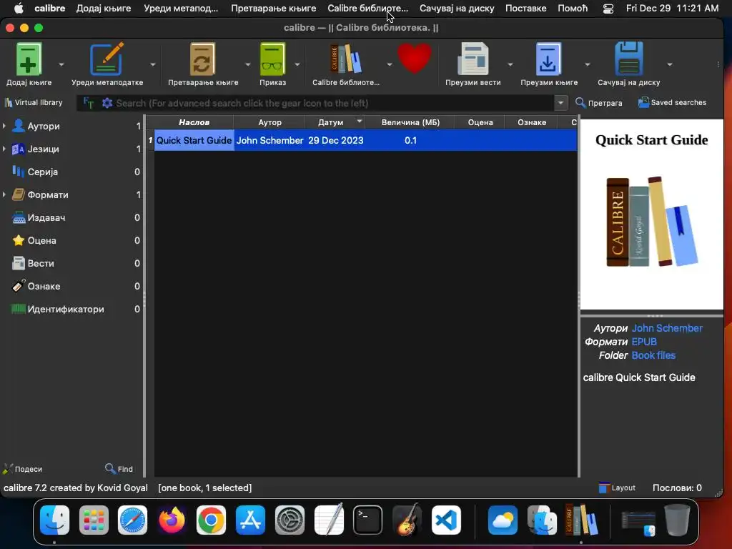Viewport: 732px width, 549px height.
Task: Click the full text search FT icon
Action: click(88, 103)
